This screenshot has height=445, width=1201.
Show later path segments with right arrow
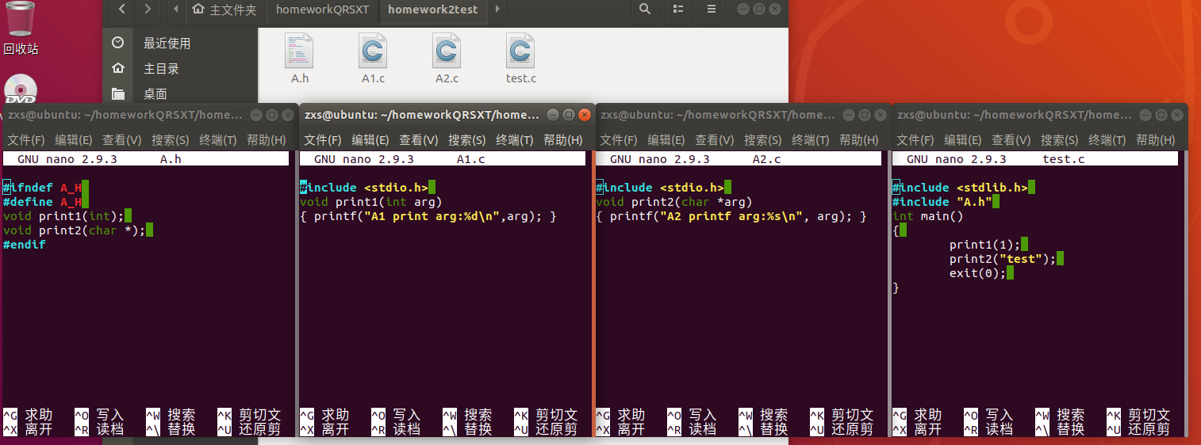497,10
